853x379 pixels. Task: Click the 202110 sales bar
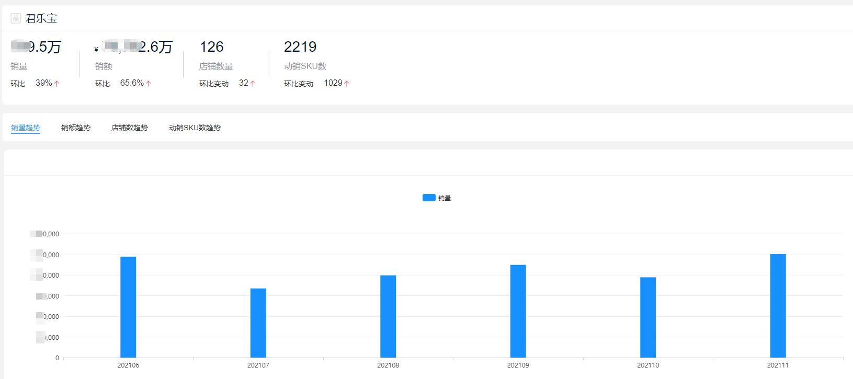(x=648, y=317)
